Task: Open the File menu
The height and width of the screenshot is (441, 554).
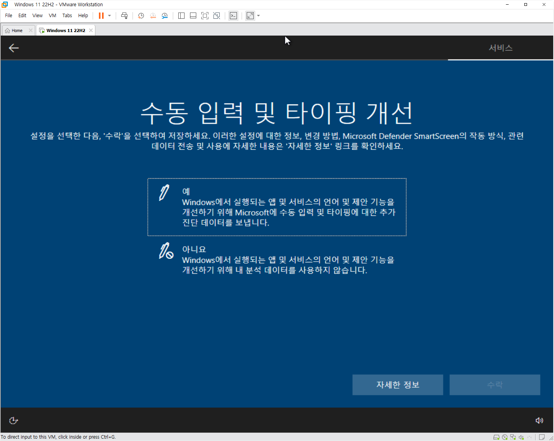Action: point(9,16)
